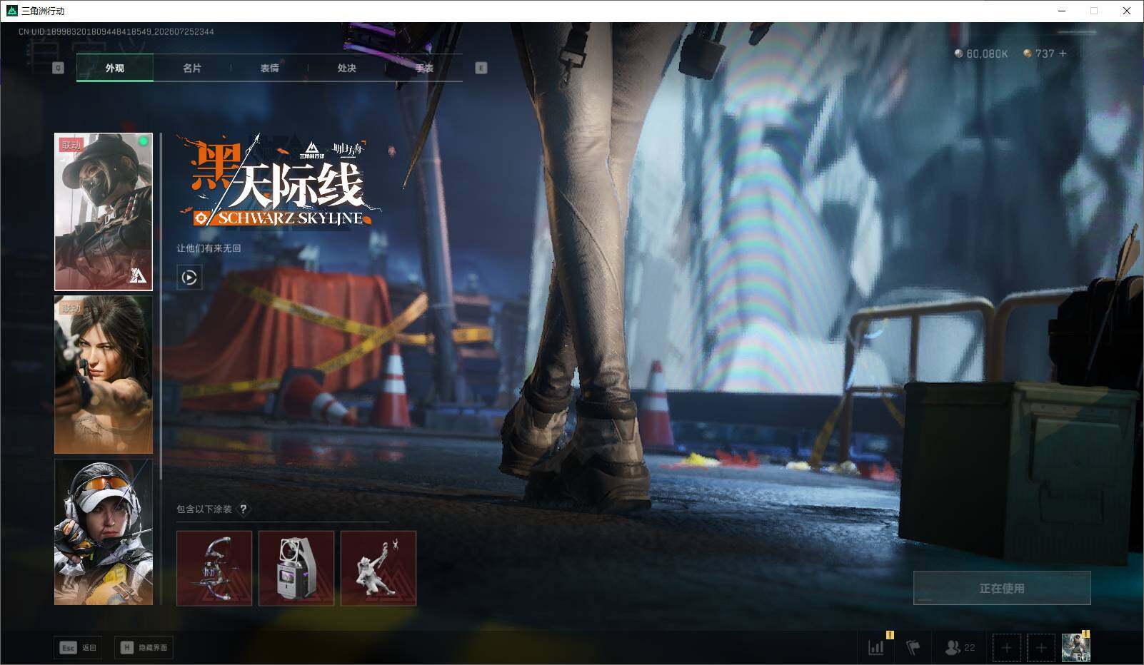Viewport: 1144px width, 665px height.
Task: Select the masked hooded operator skin card
Action: (104, 212)
